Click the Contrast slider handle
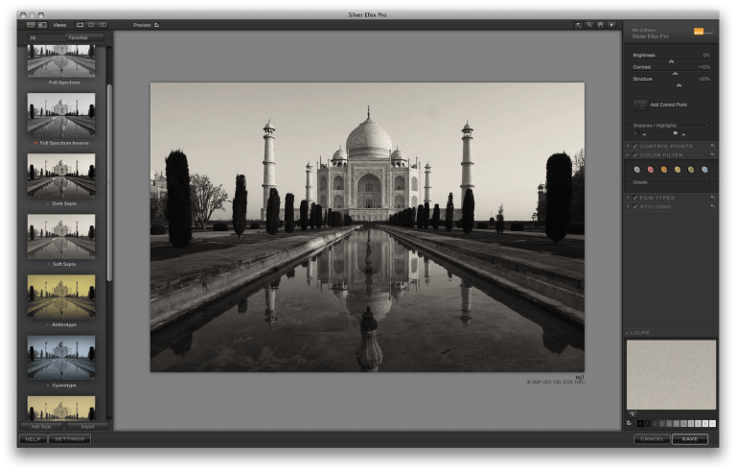 675,73
